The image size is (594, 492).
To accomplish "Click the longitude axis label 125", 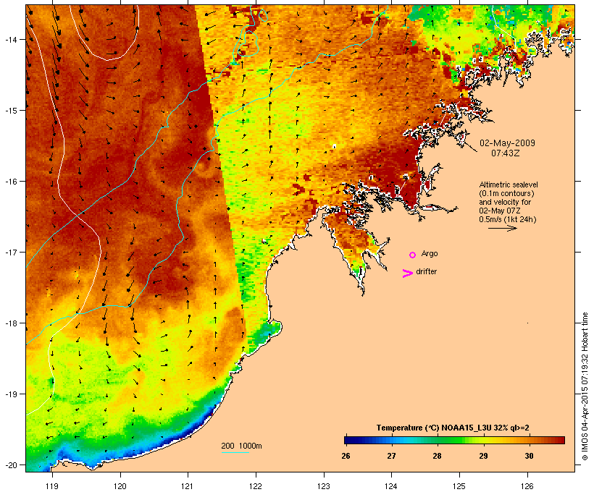I will (459, 486).
